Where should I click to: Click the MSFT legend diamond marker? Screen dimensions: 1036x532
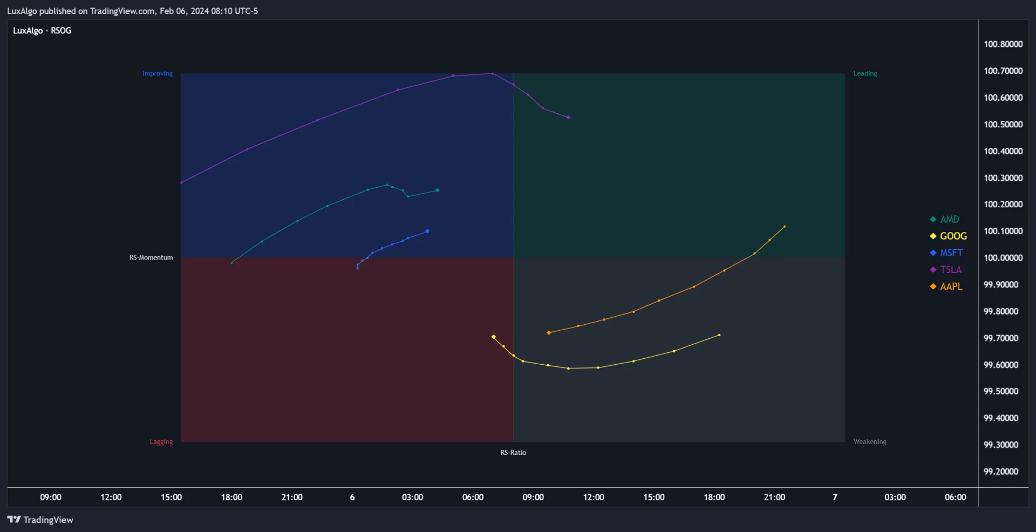pos(933,253)
